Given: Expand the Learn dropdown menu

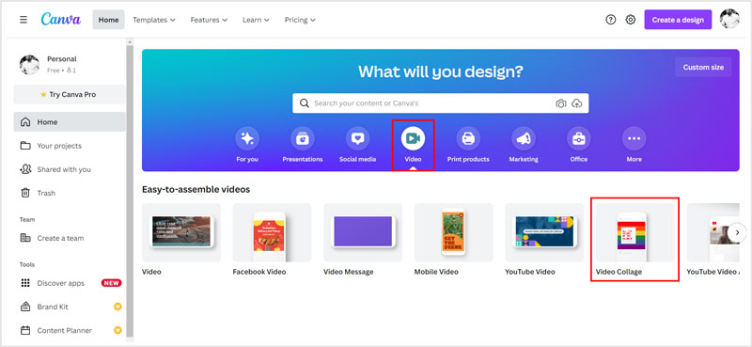Looking at the screenshot, I should click(256, 20).
